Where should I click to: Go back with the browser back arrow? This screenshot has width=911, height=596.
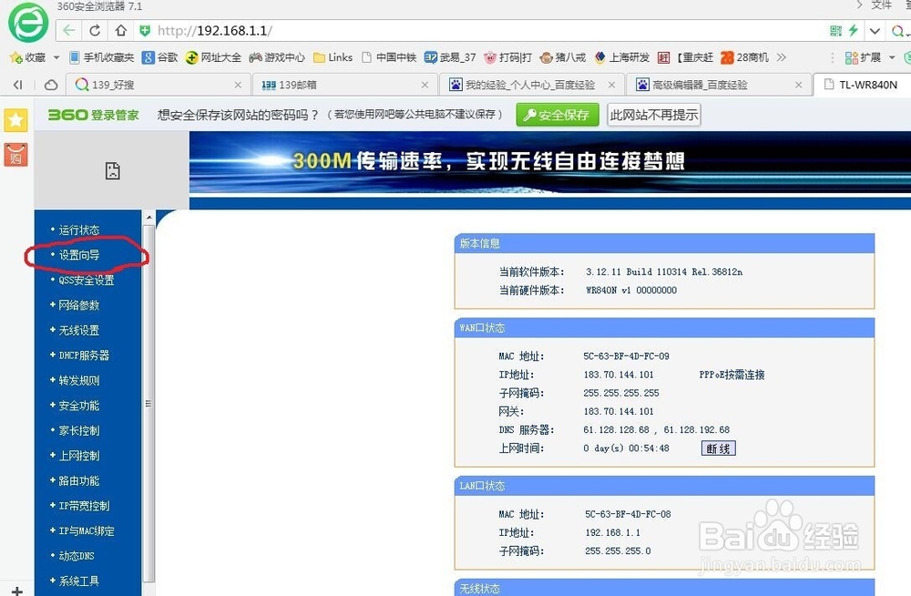click(x=69, y=30)
